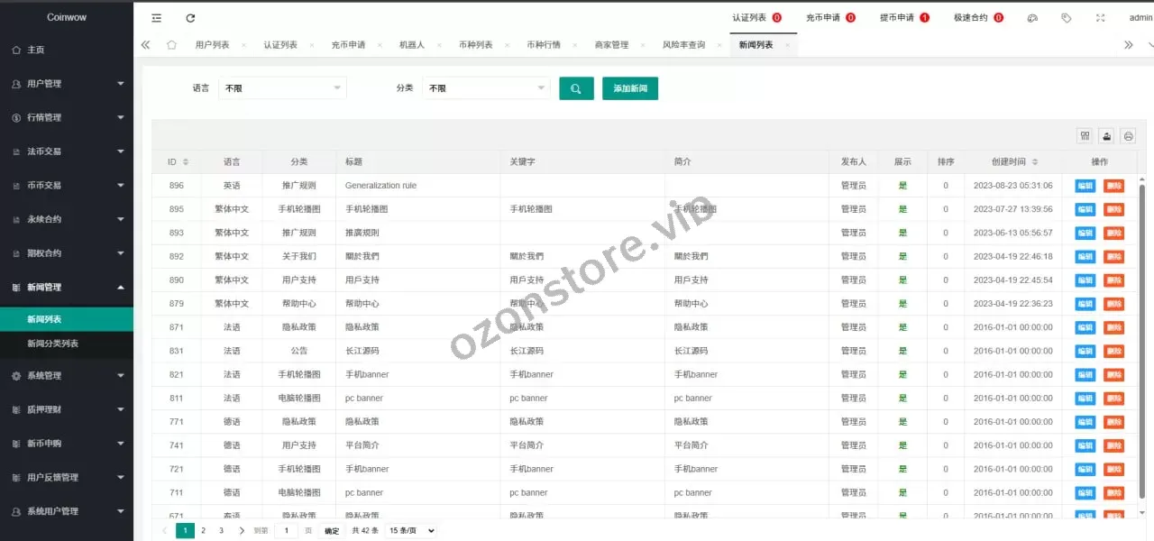Image resolution: width=1154 pixels, height=541 pixels.
Task: Open the 15 条/页 page size dropdown
Action: coord(411,531)
